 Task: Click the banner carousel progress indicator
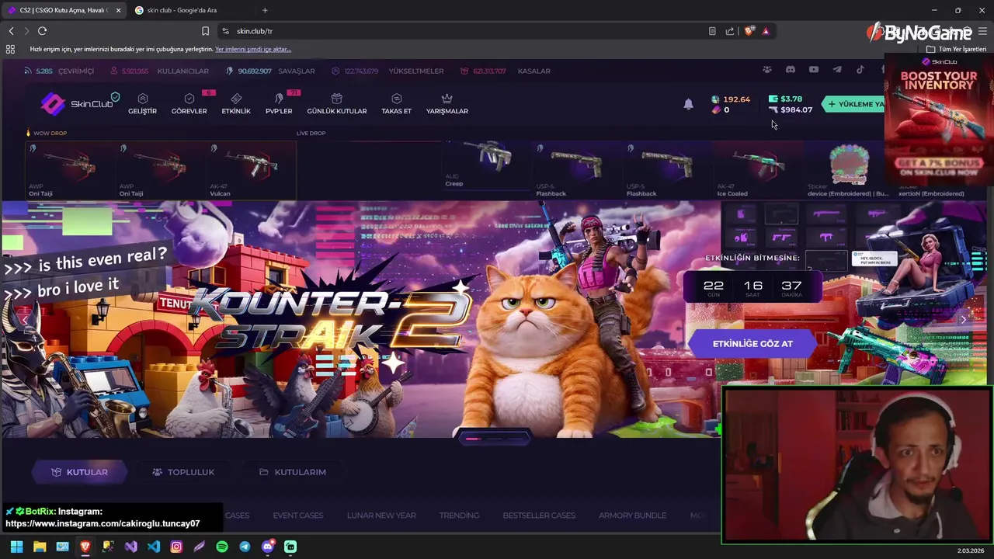click(495, 439)
